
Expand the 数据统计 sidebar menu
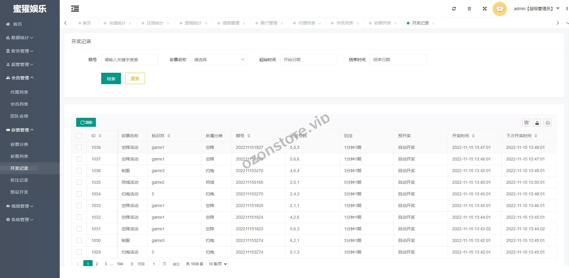coord(20,38)
